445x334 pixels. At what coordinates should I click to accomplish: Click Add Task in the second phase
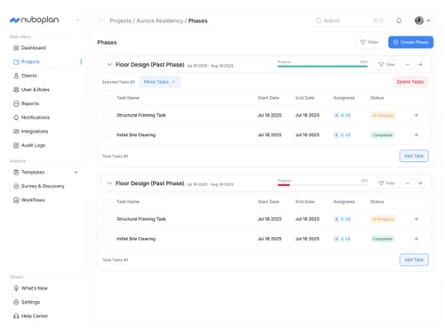[x=414, y=260]
